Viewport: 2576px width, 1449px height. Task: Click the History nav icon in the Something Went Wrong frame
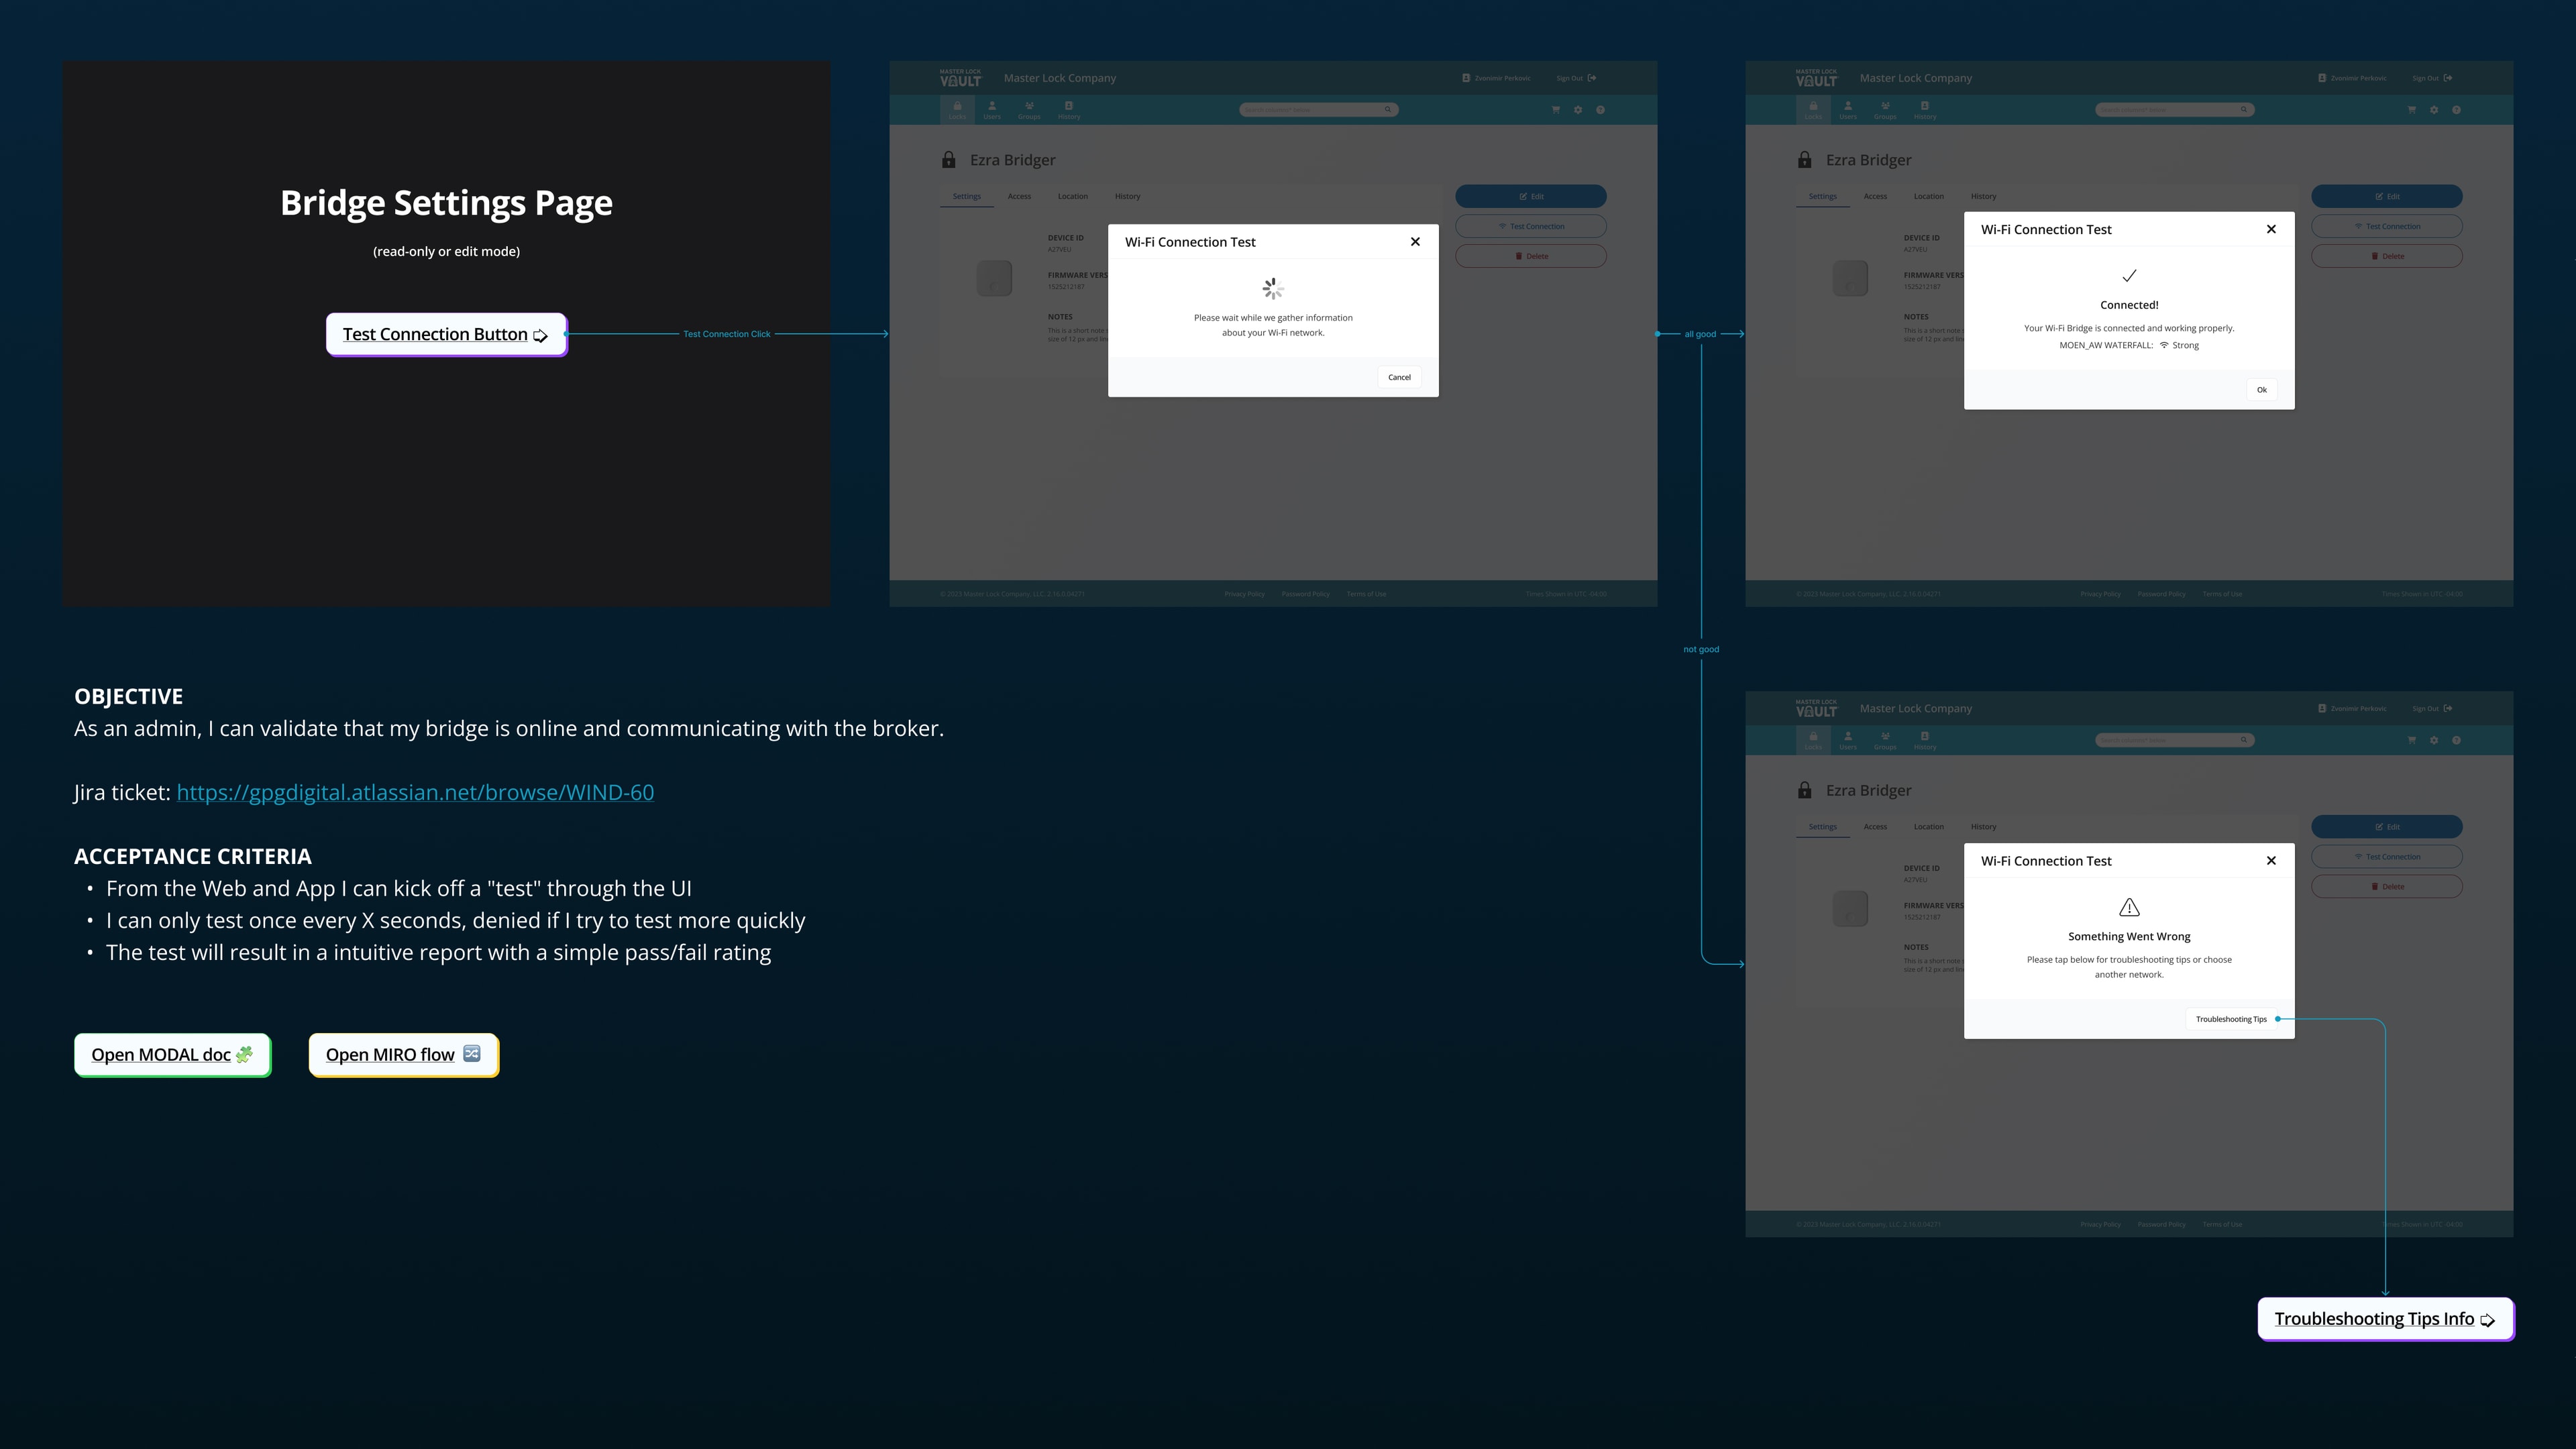pyautogui.click(x=1925, y=740)
